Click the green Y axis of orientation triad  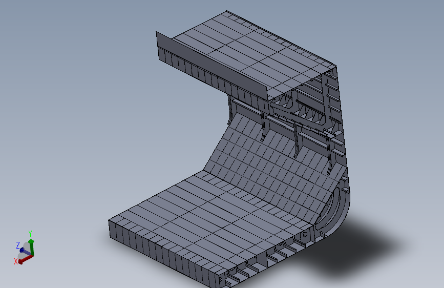click(31, 247)
